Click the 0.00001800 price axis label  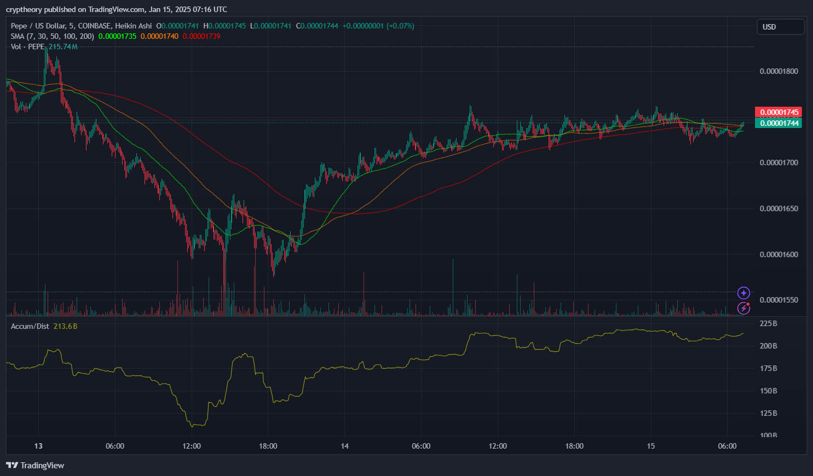pos(779,71)
